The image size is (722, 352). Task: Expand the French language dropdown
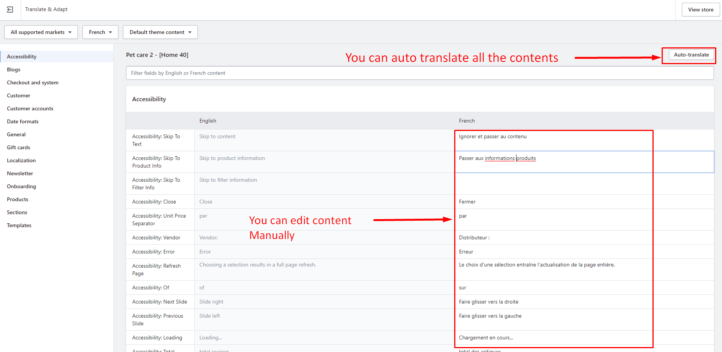[x=100, y=32]
